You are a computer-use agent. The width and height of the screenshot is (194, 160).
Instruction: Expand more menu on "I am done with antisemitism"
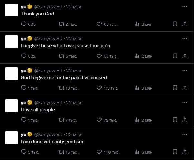point(185,134)
